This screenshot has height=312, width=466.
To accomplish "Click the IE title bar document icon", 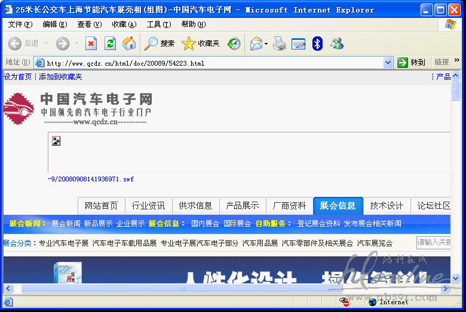I will coord(8,10).
